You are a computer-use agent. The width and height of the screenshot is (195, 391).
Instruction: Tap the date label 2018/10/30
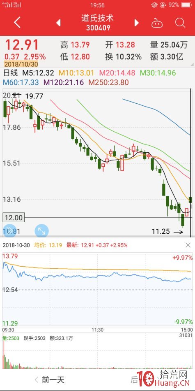click(21, 64)
